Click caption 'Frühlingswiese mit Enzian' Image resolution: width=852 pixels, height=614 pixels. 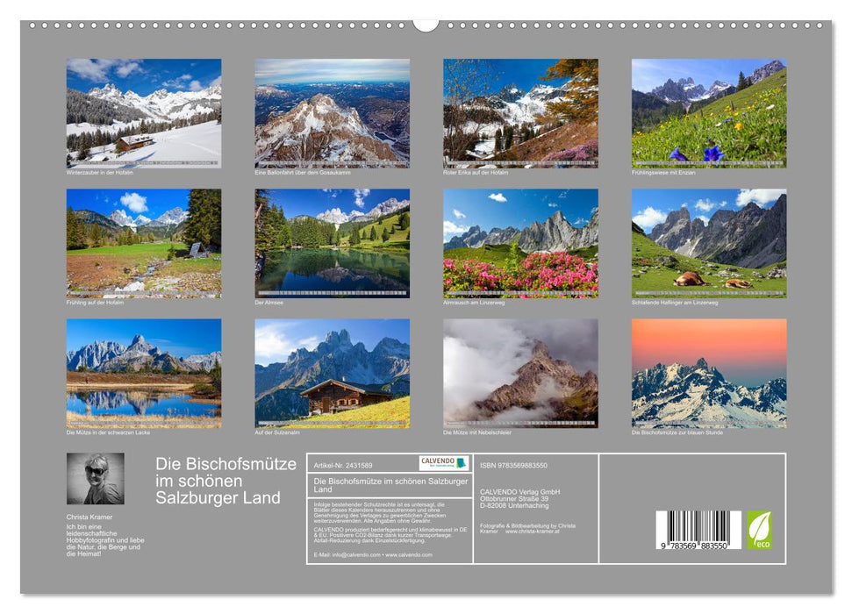pos(663,172)
